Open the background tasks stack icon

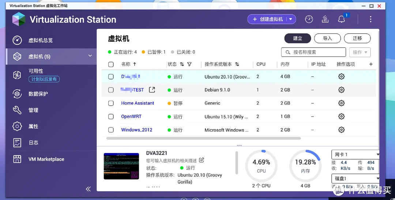point(325,19)
